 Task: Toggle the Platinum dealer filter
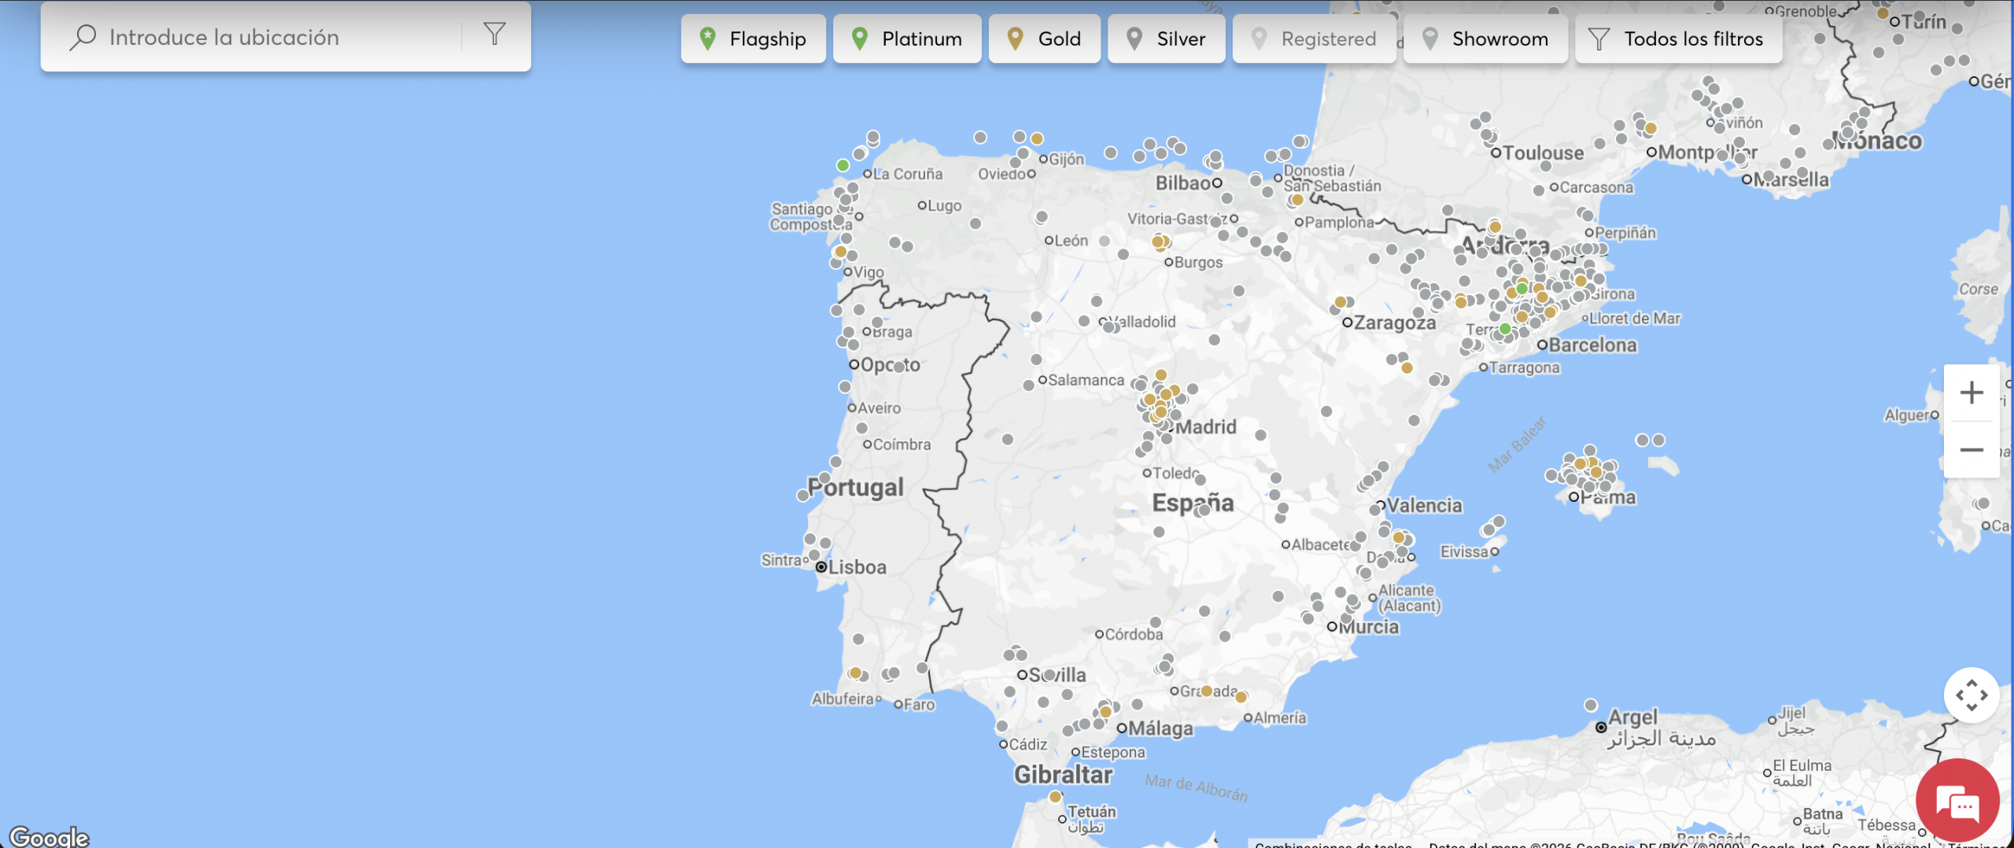pos(907,39)
